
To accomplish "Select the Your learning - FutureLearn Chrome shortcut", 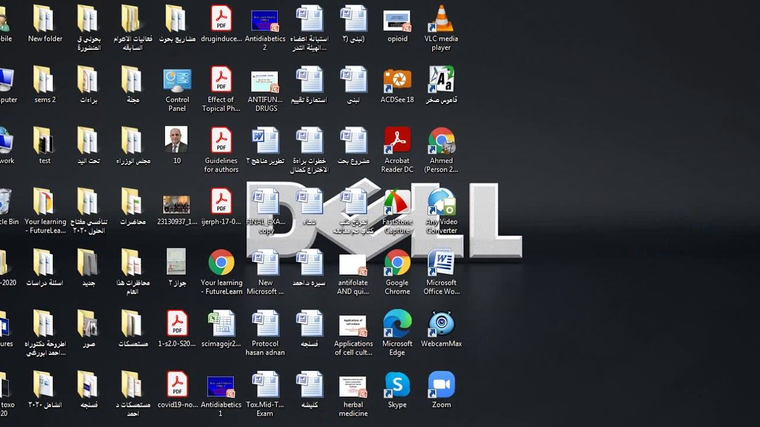I will (x=221, y=272).
